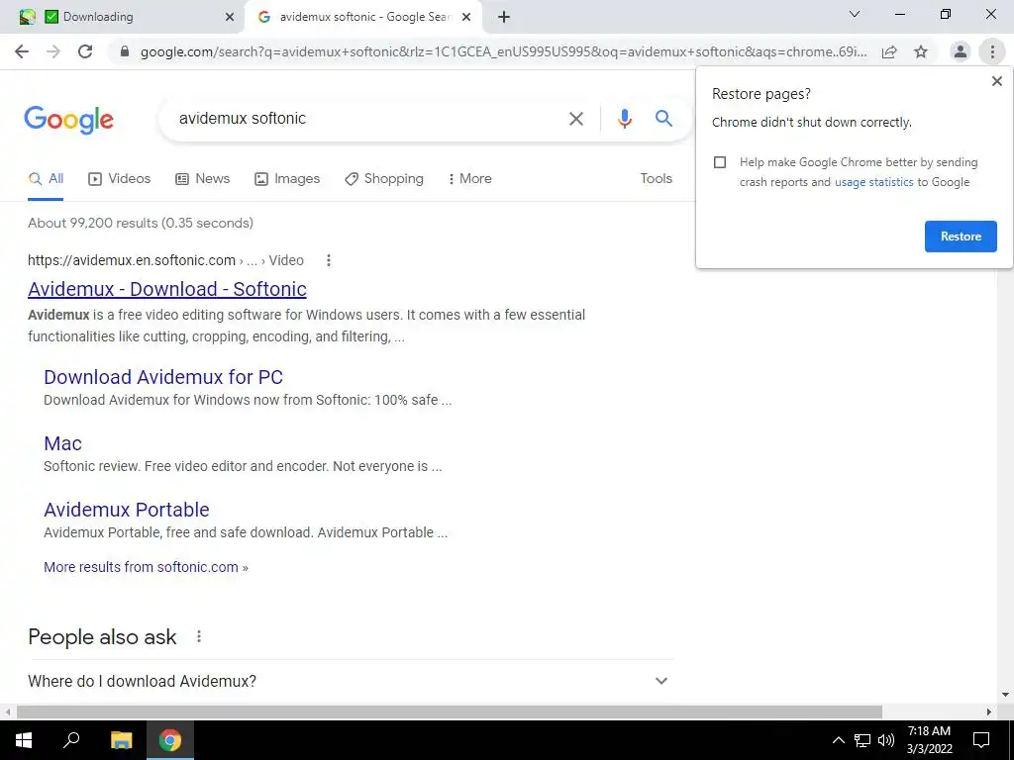Screen dimensions: 1014x760
Task: Click the Google logo
Action: [69, 120]
